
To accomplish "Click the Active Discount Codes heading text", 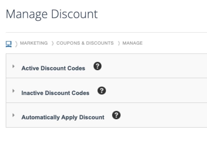I will pos(53,68).
